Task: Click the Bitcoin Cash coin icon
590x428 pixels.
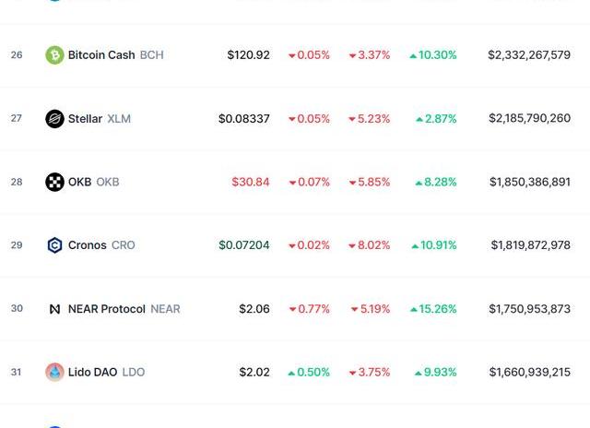Action: [54, 55]
